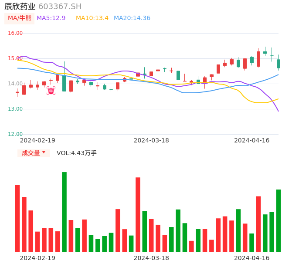The width and height of the screenshot is (299, 264).
Task: Select the tallest red volume bar
Action: pyautogui.click(x=138, y=214)
